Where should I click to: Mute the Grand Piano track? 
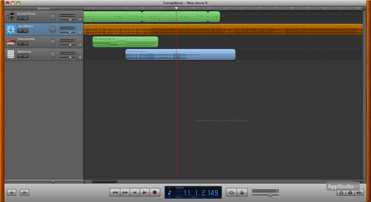(x=20, y=18)
